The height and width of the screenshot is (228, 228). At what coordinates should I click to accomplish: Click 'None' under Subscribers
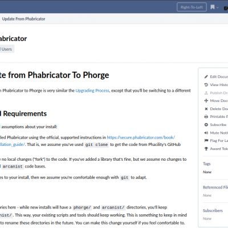[x=207, y=218]
